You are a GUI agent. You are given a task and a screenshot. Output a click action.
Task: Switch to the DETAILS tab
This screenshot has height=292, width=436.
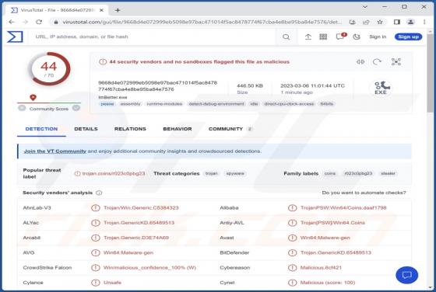[86, 129]
